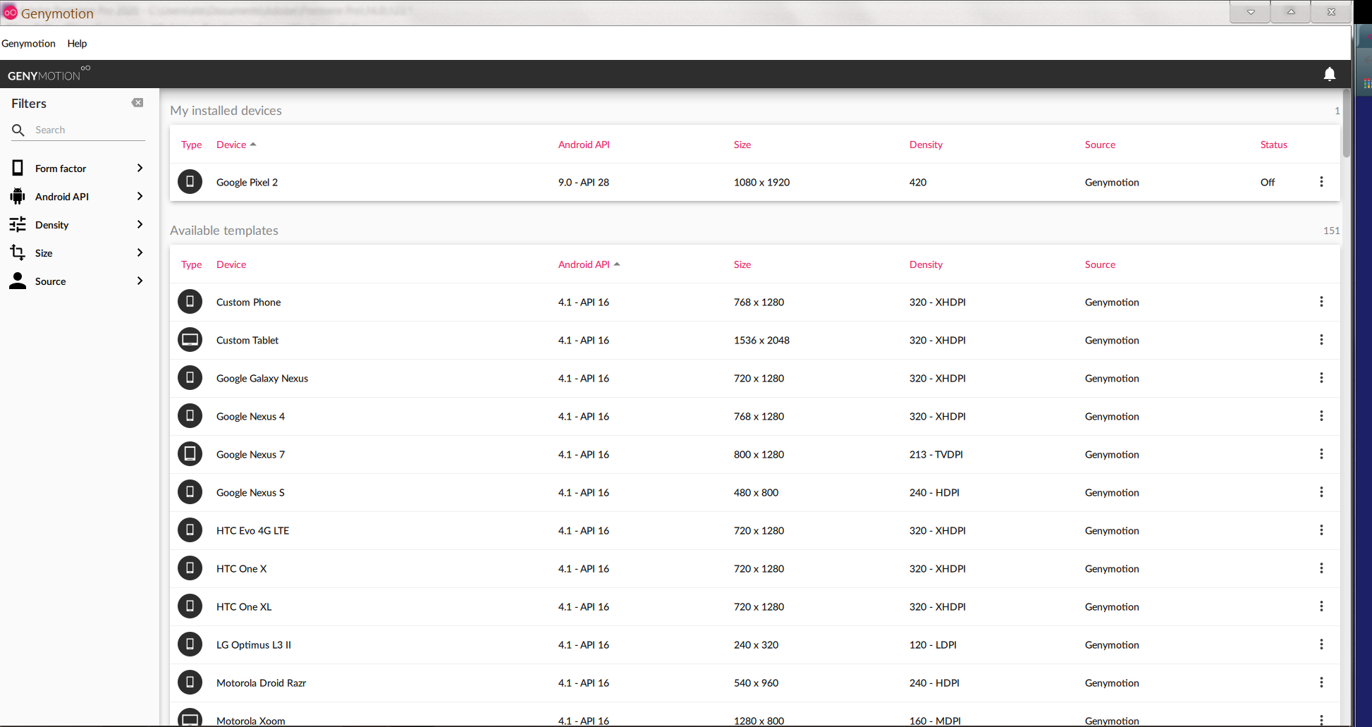This screenshot has height=727, width=1372.
Task: Click the Google Pixel 2 phone icon
Action: click(x=190, y=182)
